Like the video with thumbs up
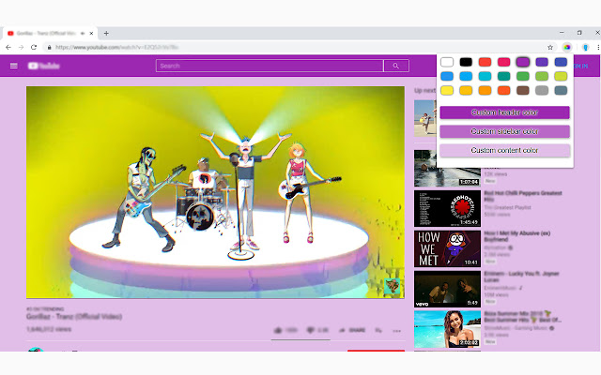The image size is (601, 375). click(279, 330)
